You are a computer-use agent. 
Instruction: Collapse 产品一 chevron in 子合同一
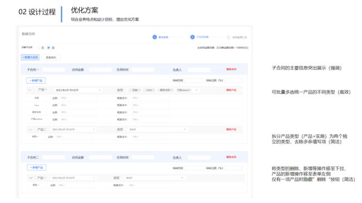(30, 90)
